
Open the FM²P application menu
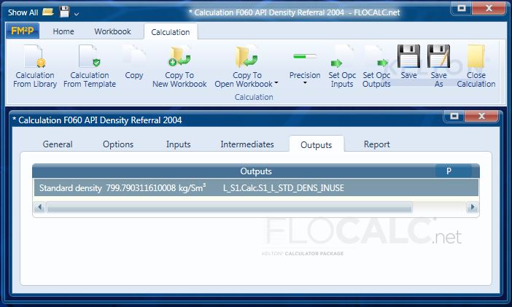click(x=23, y=31)
